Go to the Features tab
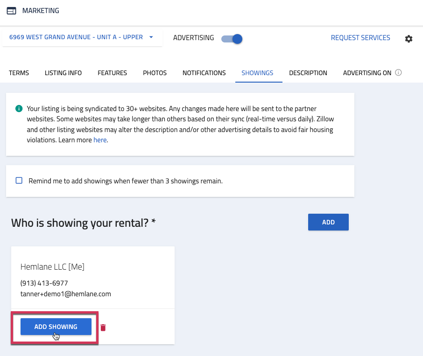The height and width of the screenshot is (356, 423). 112,73
